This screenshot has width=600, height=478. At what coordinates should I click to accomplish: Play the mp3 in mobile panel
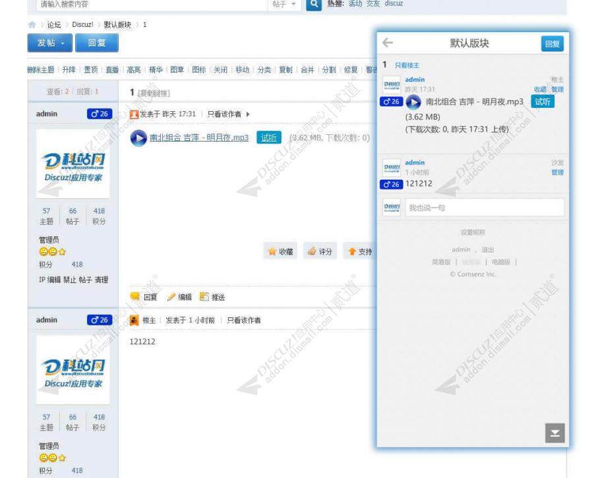tap(413, 102)
